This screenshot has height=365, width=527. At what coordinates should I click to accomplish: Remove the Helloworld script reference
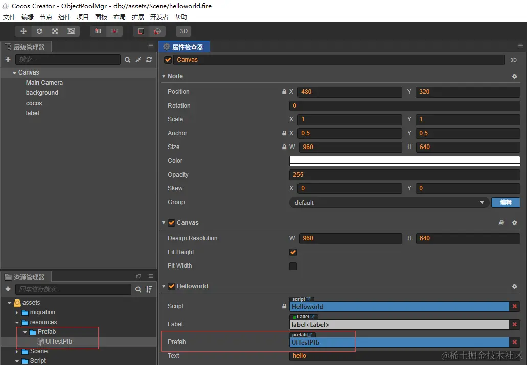515,306
